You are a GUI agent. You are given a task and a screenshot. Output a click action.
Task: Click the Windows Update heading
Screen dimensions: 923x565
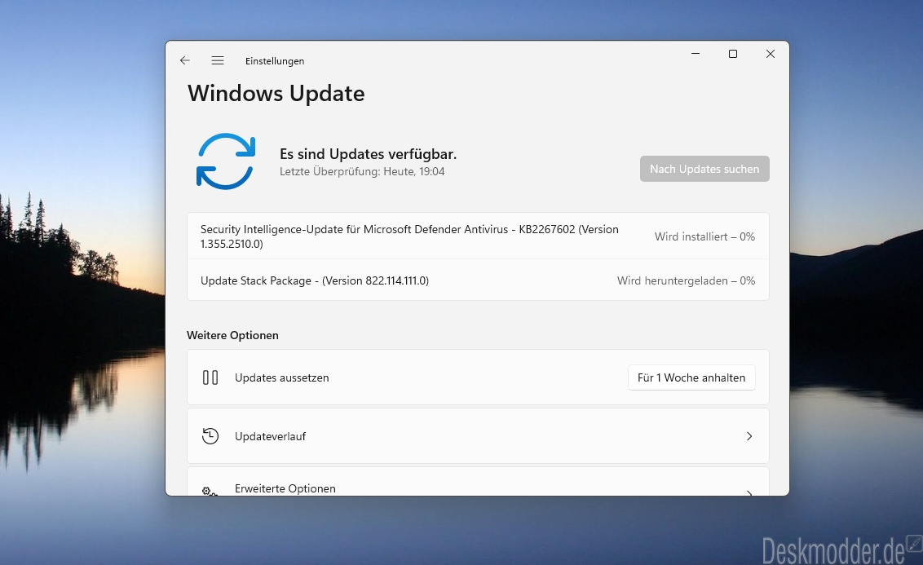pos(276,94)
